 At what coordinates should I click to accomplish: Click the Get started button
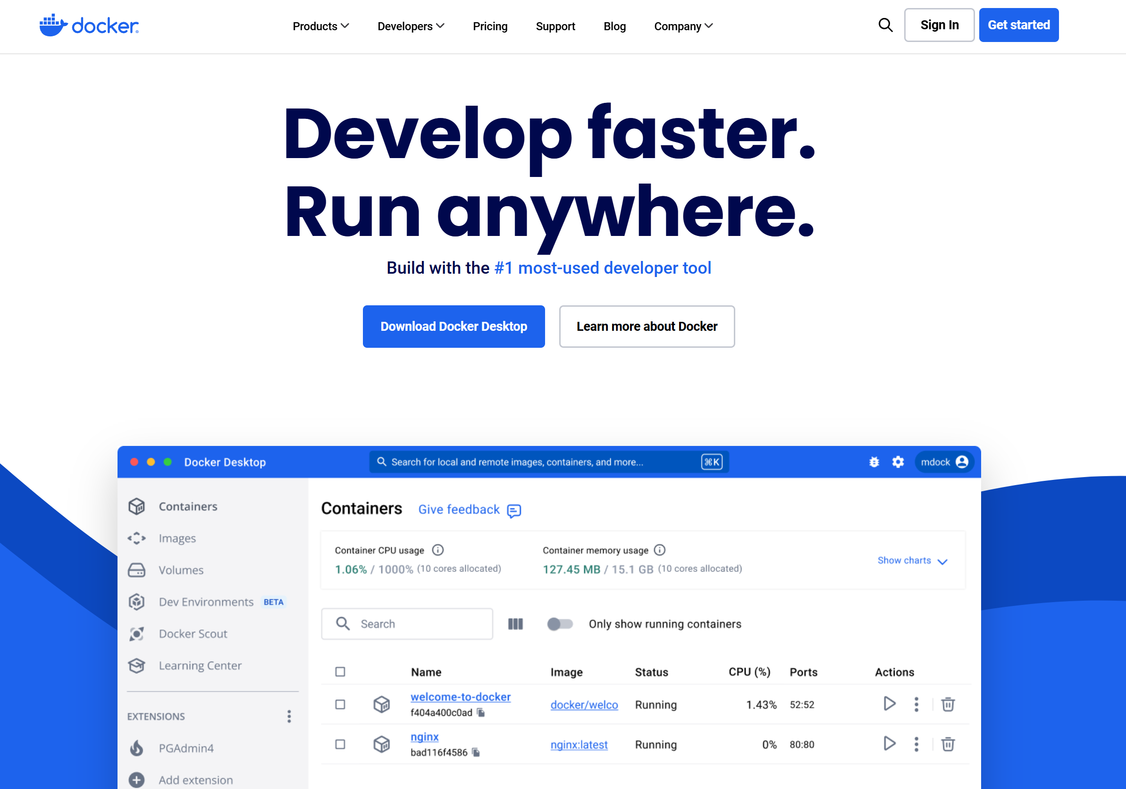pos(1018,25)
